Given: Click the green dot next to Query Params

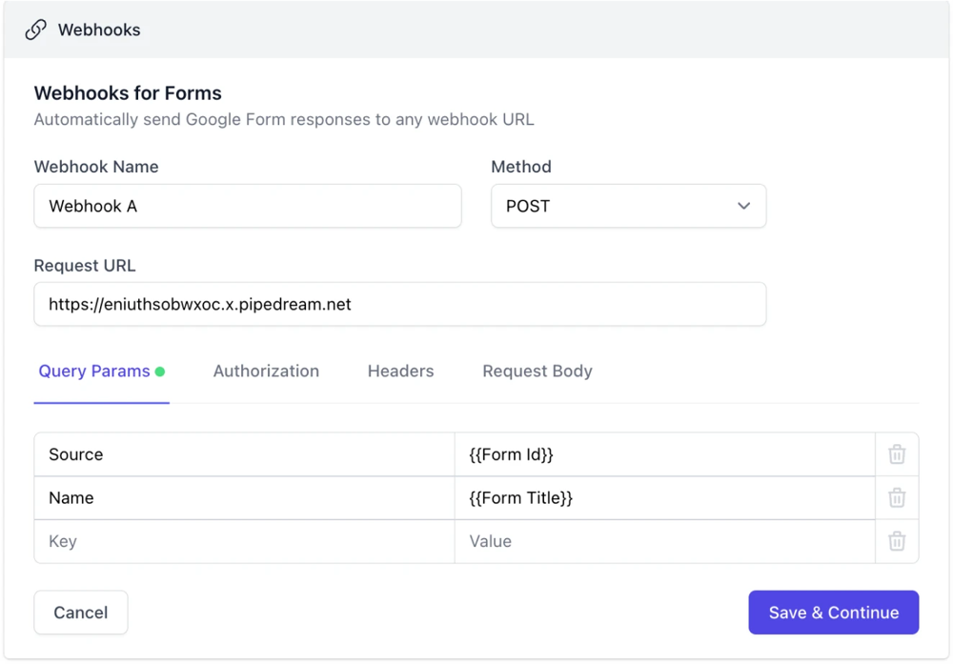Looking at the screenshot, I should [158, 371].
